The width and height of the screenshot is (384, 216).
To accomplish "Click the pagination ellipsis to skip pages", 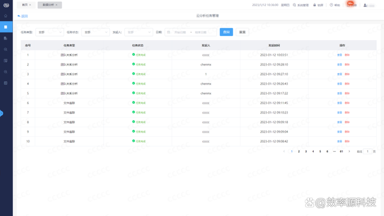I will [x=334, y=152].
